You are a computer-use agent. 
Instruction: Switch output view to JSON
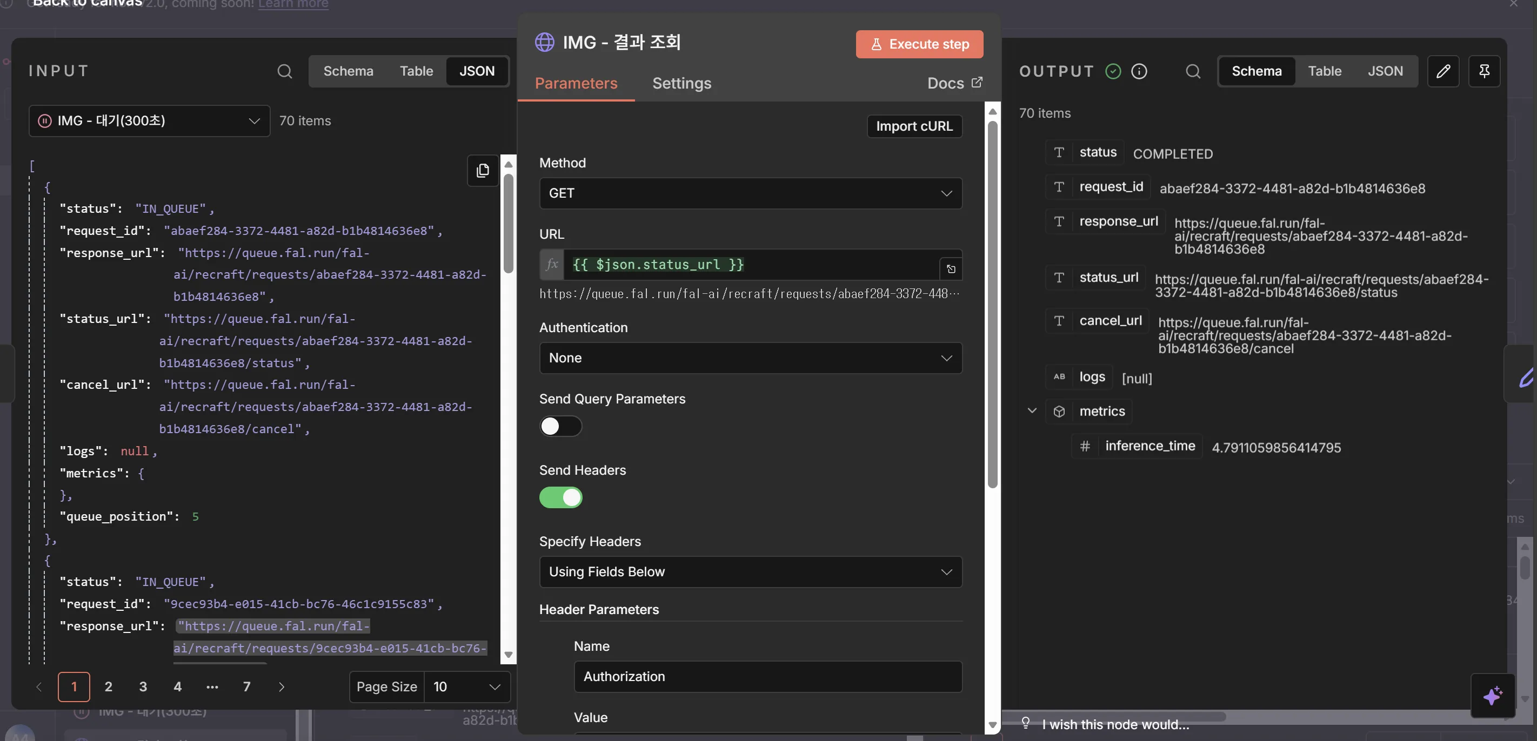pyautogui.click(x=1385, y=71)
